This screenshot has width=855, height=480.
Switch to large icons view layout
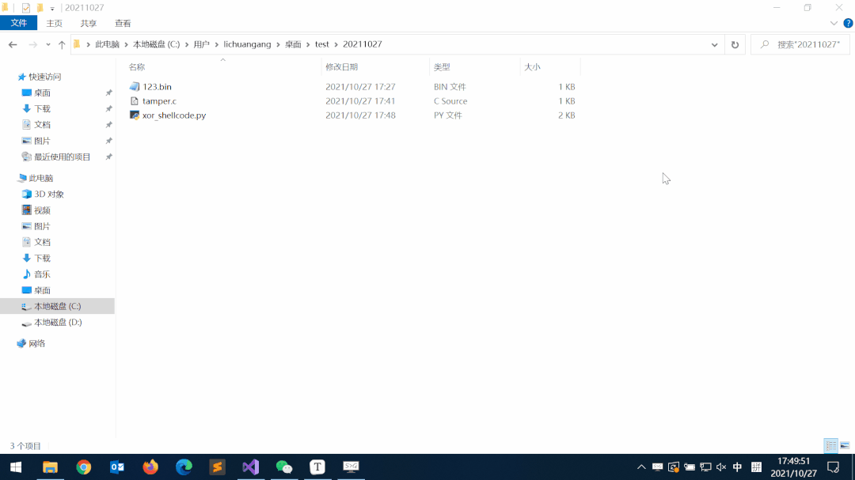click(x=845, y=446)
